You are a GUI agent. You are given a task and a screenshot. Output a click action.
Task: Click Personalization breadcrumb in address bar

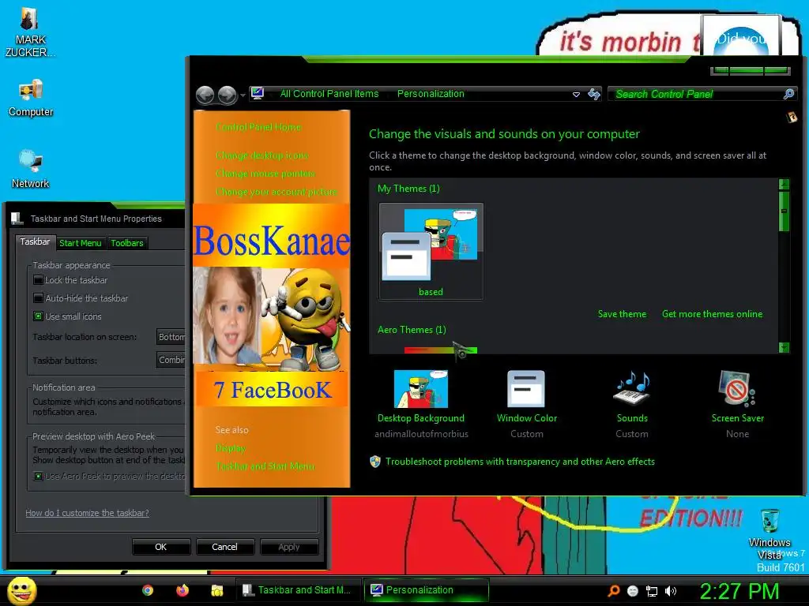coord(431,94)
